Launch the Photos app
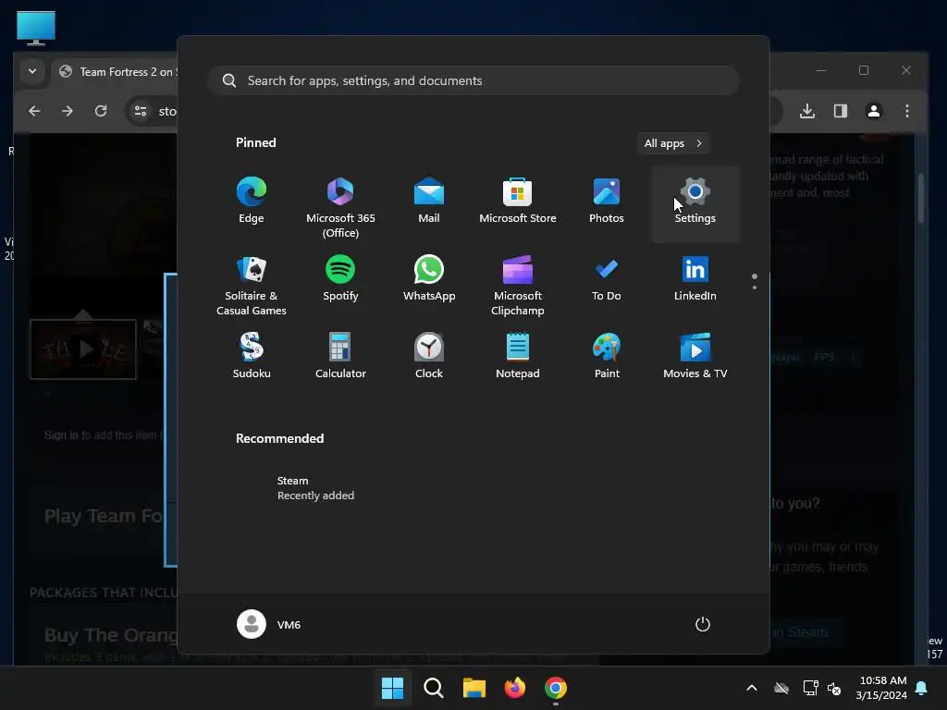 [x=607, y=201]
